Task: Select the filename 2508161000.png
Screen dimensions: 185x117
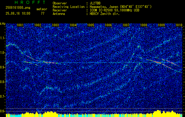Action: [18, 8]
